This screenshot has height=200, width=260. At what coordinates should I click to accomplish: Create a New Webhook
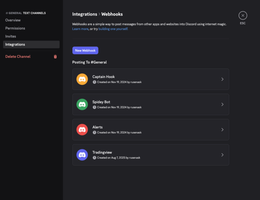click(x=85, y=50)
